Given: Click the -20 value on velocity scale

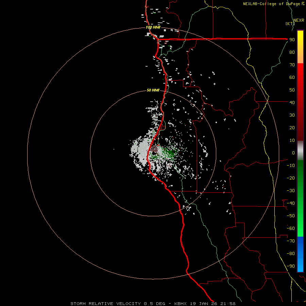Looking at the screenshot, I should click(x=291, y=178).
